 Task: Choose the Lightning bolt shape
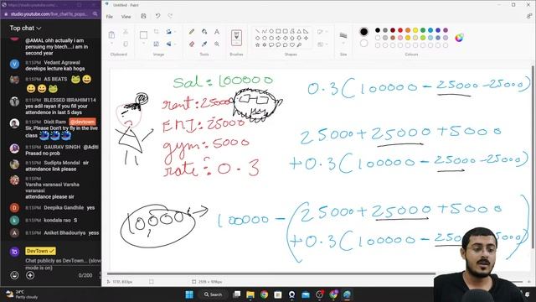tap(299, 44)
